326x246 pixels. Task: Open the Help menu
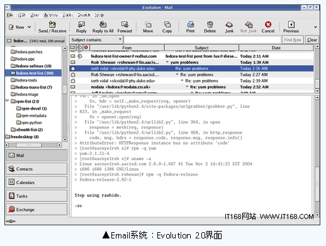coord(99,15)
